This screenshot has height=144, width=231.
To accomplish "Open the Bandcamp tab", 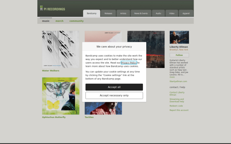I will 92,13.
